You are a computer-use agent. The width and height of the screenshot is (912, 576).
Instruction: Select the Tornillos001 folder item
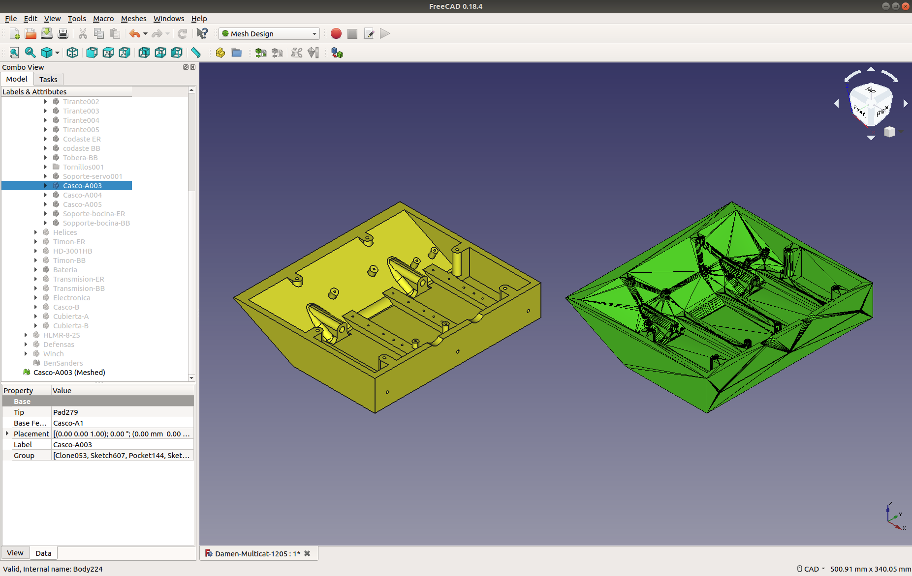pyautogui.click(x=83, y=167)
